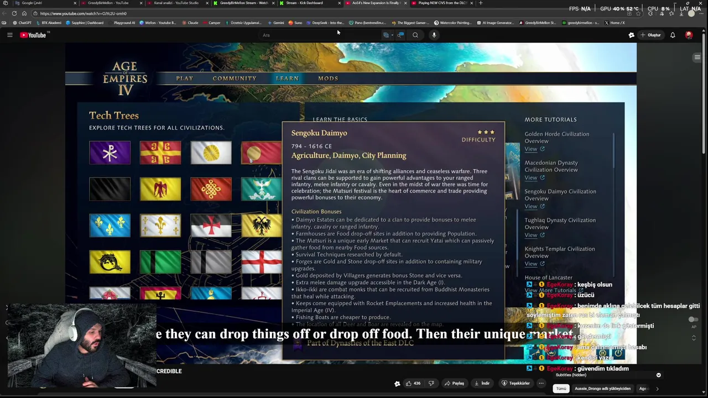Select the yellow flag with black dragon
The height and width of the screenshot is (398, 708).
(110, 262)
